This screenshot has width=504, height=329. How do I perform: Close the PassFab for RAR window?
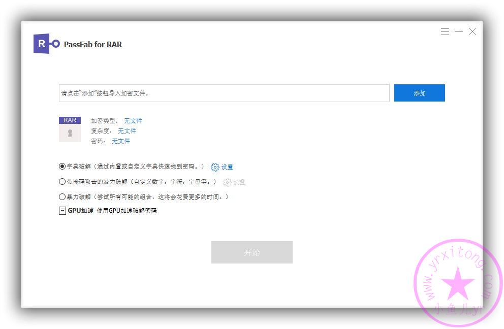(472, 31)
